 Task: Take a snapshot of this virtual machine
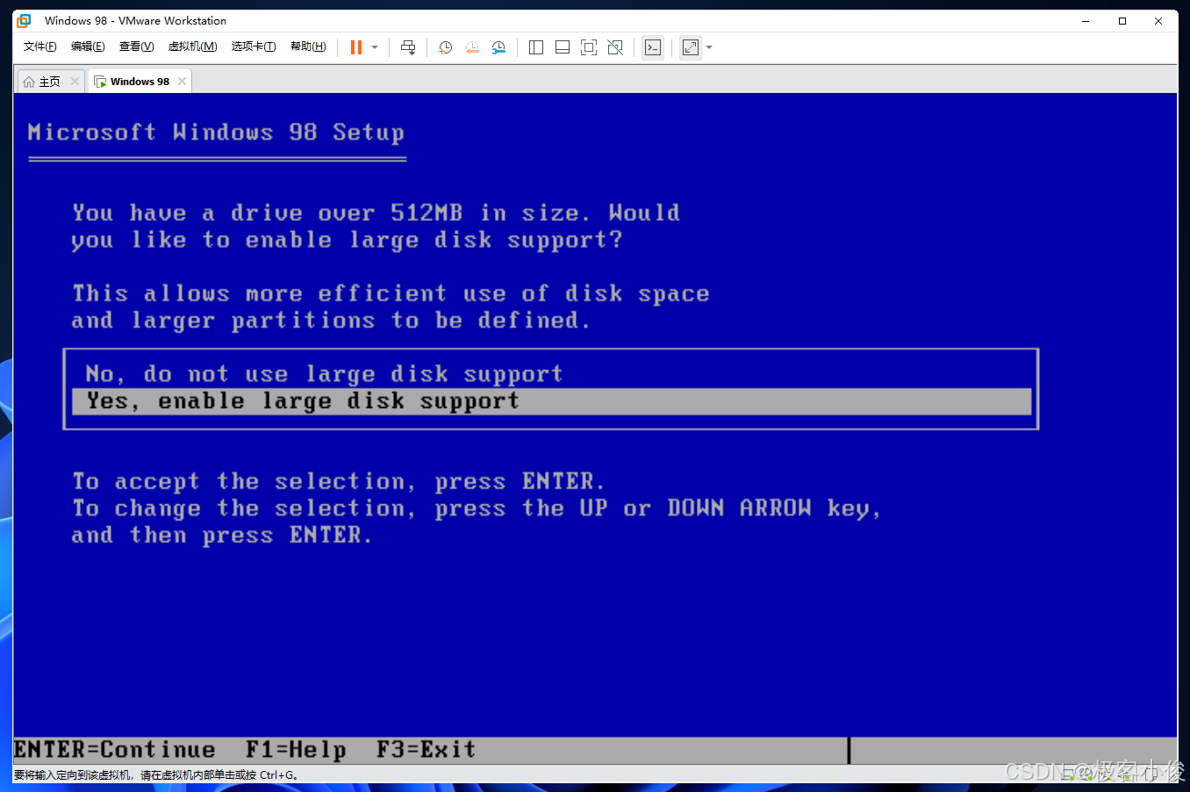click(445, 47)
